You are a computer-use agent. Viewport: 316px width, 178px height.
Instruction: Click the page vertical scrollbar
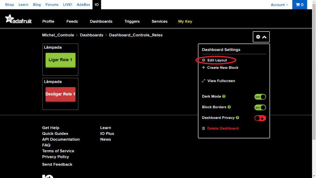coord(314,72)
